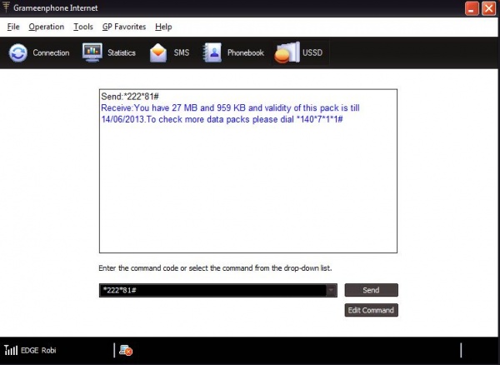The width and height of the screenshot is (500, 365).
Task: Click the Edit Command button
Action: tap(371, 310)
